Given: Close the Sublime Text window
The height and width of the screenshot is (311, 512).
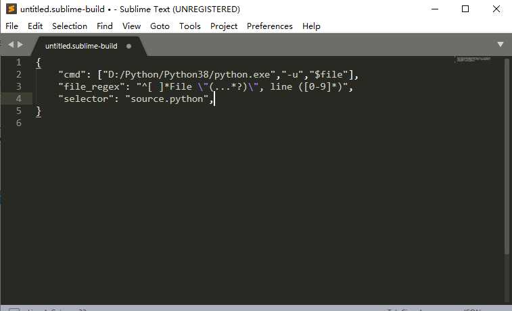Looking at the screenshot, I should point(496,9).
